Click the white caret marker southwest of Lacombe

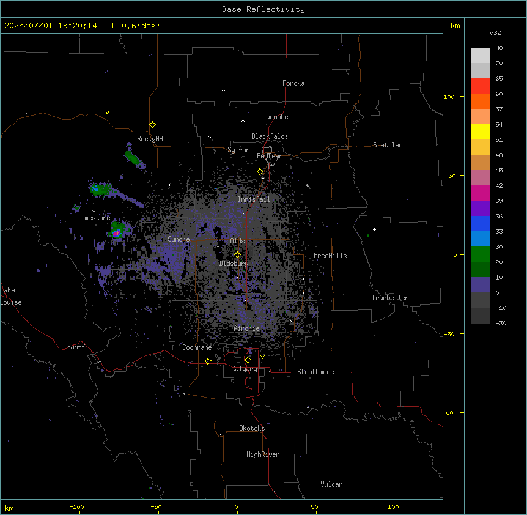point(243,121)
